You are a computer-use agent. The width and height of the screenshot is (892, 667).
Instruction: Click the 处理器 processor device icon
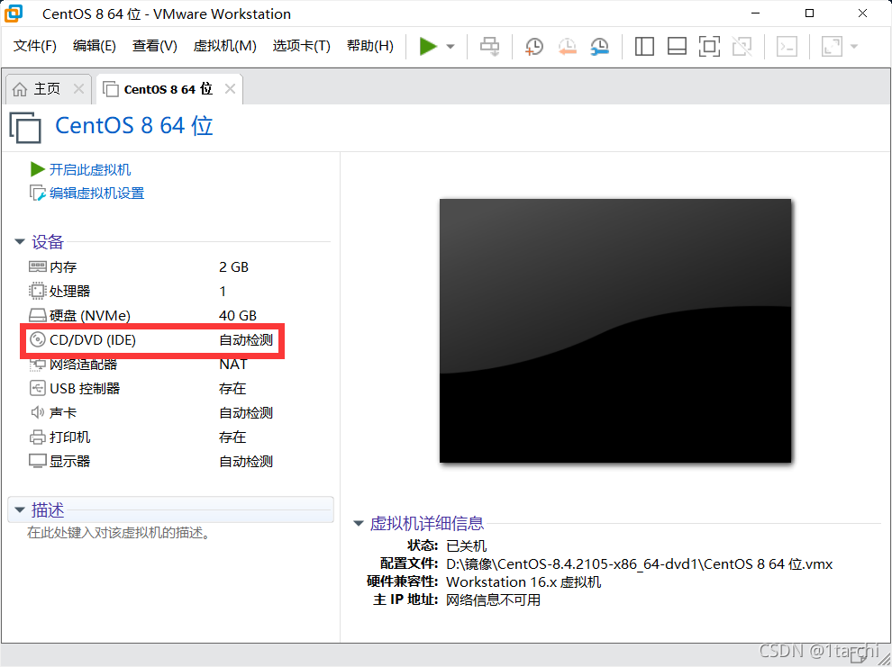(38, 291)
